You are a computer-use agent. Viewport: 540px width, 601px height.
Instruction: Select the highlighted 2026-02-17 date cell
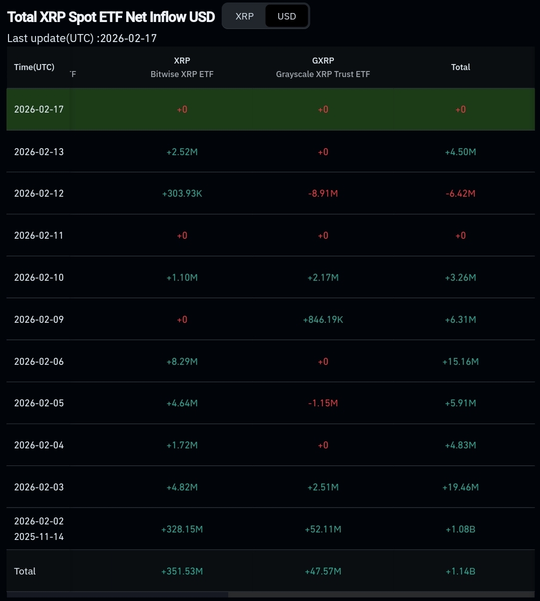[39, 110]
